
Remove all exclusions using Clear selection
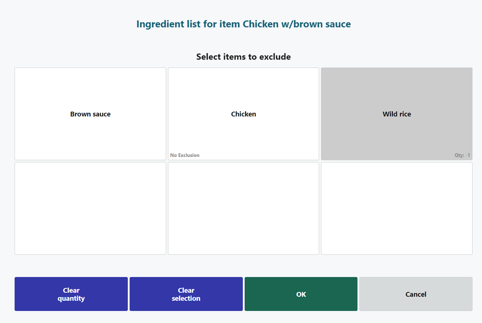[x=186, y=294]
